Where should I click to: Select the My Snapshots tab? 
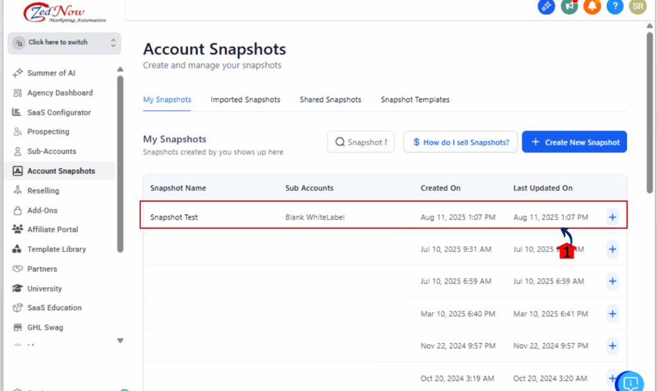pos(167,99)
